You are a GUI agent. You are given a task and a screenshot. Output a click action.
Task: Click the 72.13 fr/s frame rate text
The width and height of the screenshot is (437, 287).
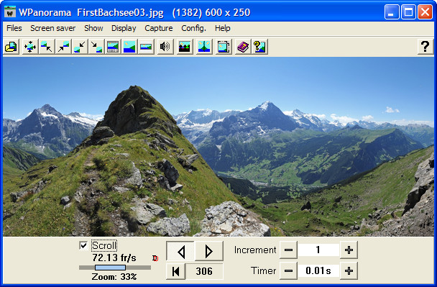point(114,258)
